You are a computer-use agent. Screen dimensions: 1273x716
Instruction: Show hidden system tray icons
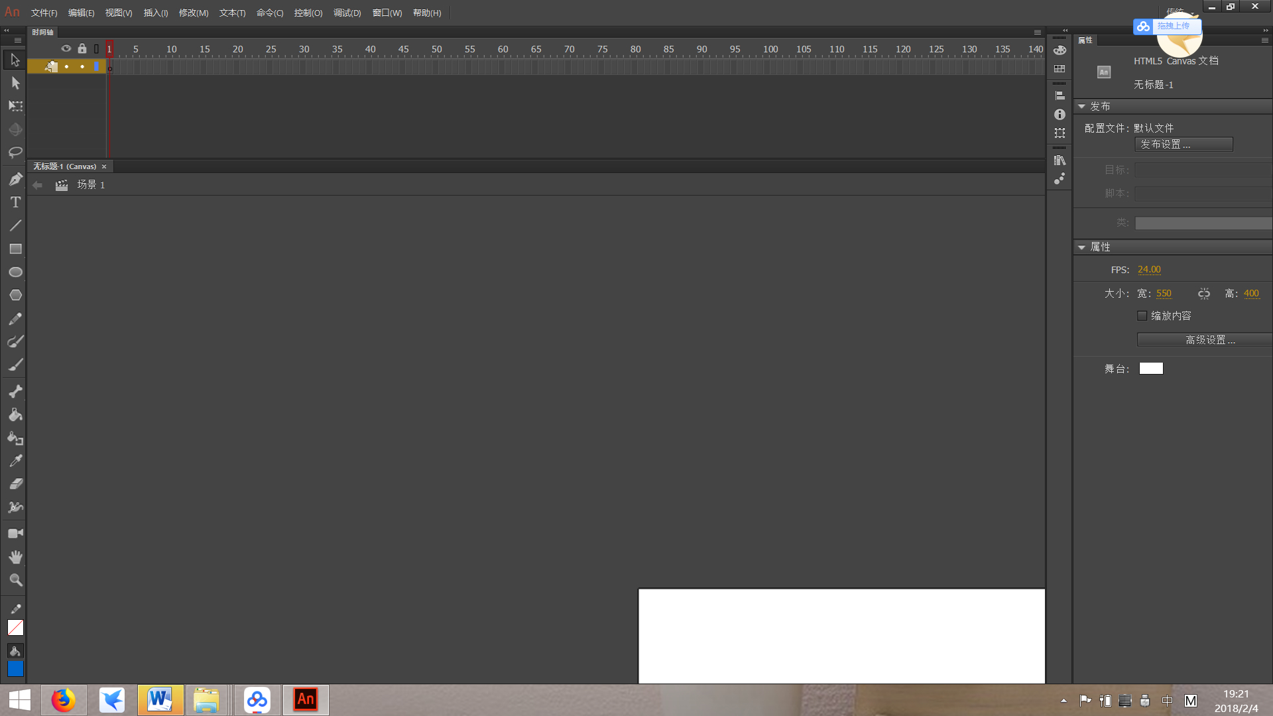coord(1063,701)
